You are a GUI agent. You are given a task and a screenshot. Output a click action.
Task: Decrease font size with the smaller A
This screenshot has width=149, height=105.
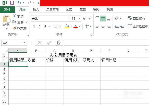point(90,18)
